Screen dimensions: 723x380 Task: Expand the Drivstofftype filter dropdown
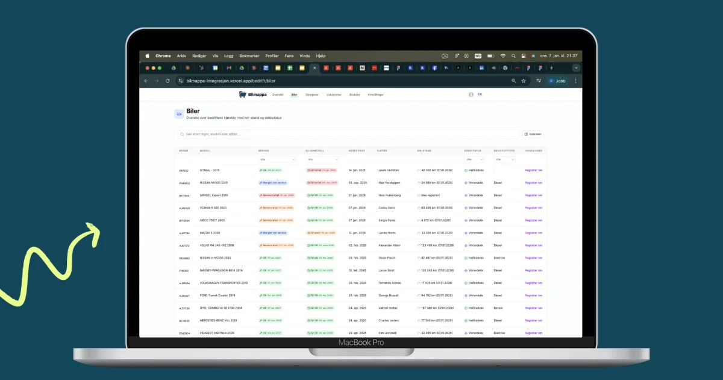tap(504, 159)
